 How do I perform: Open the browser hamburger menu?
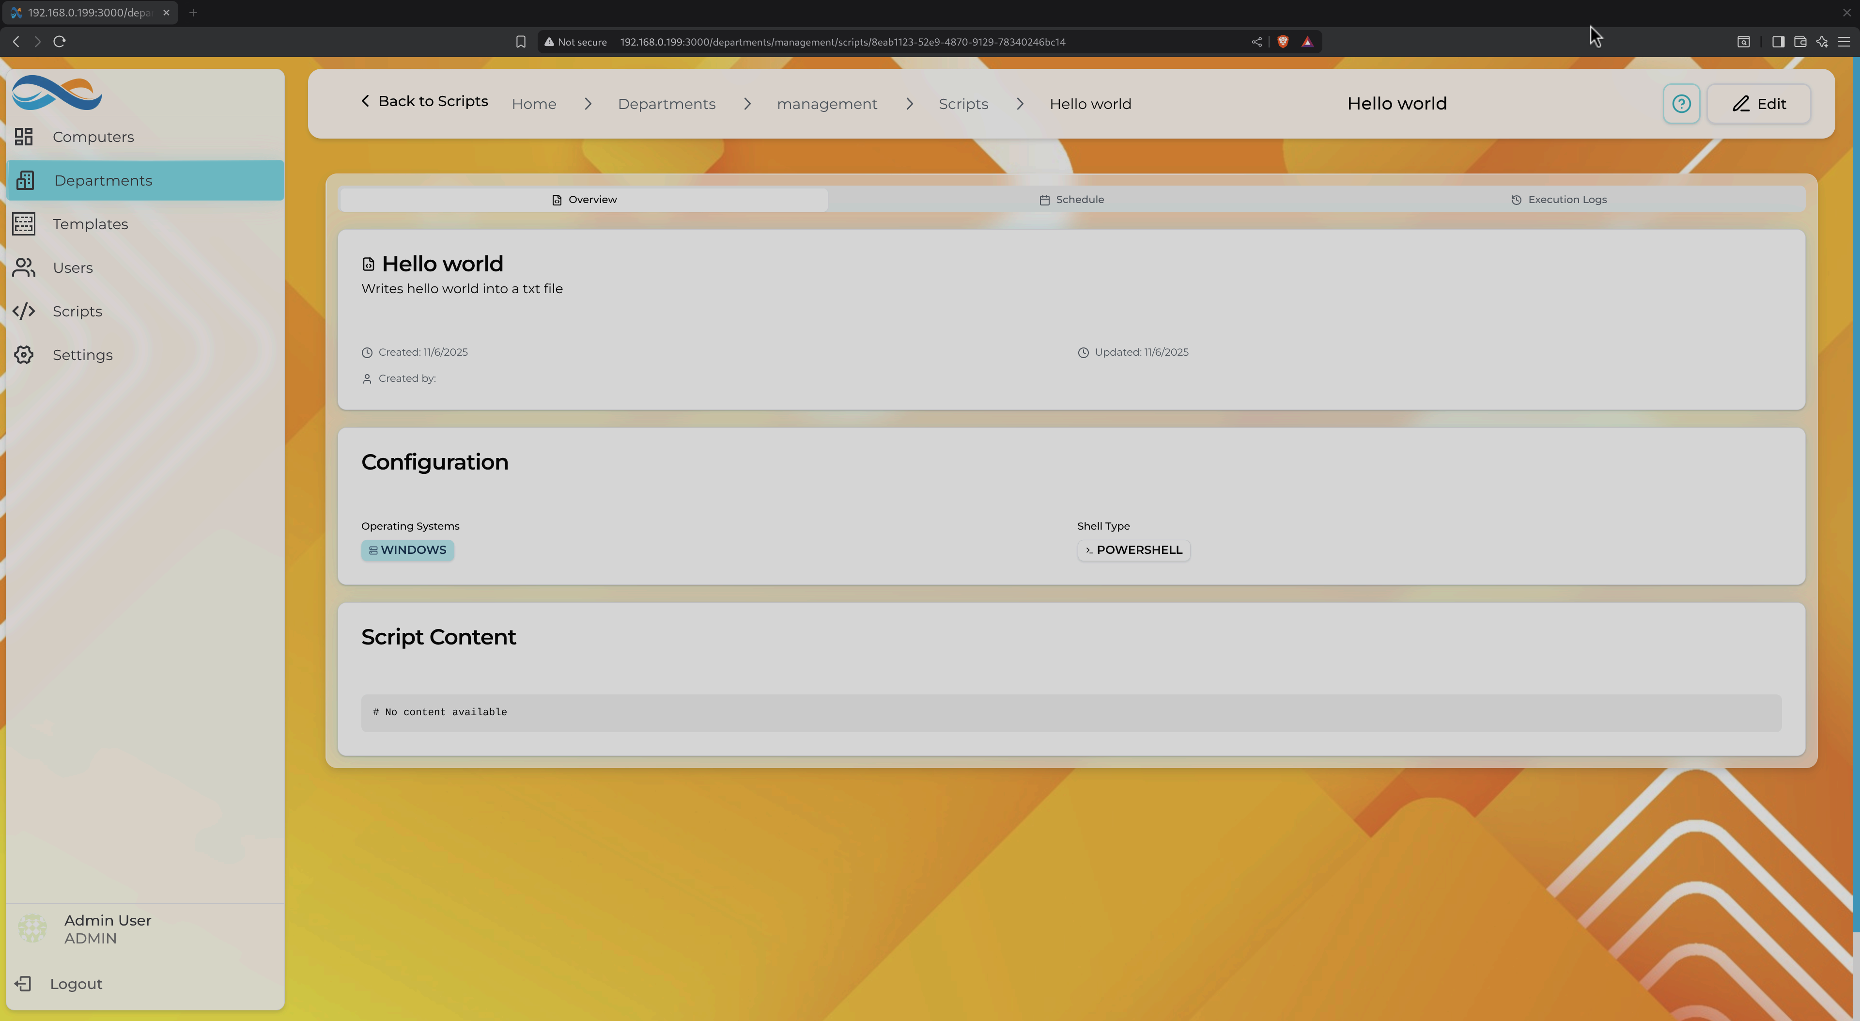point(1844,42)
